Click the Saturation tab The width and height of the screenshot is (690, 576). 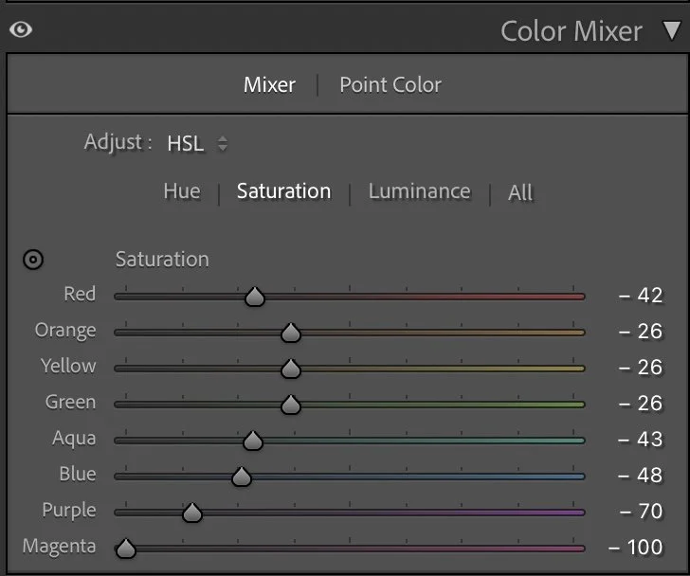283,191
